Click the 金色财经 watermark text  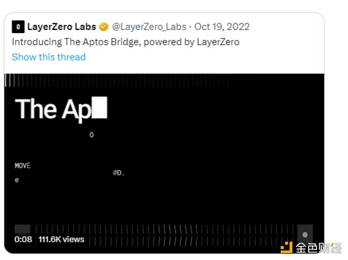[x=318, y=248]
